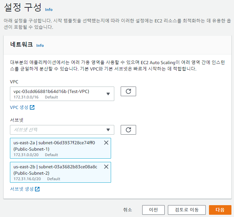Click the 취소 button
234x217 pixels.
click(x=127, y=210)
